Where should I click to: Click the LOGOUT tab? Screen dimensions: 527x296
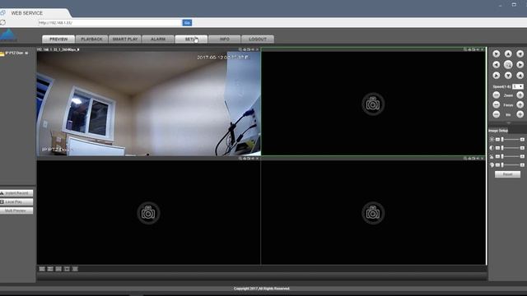pyautogui.click(x=258, y=39)
